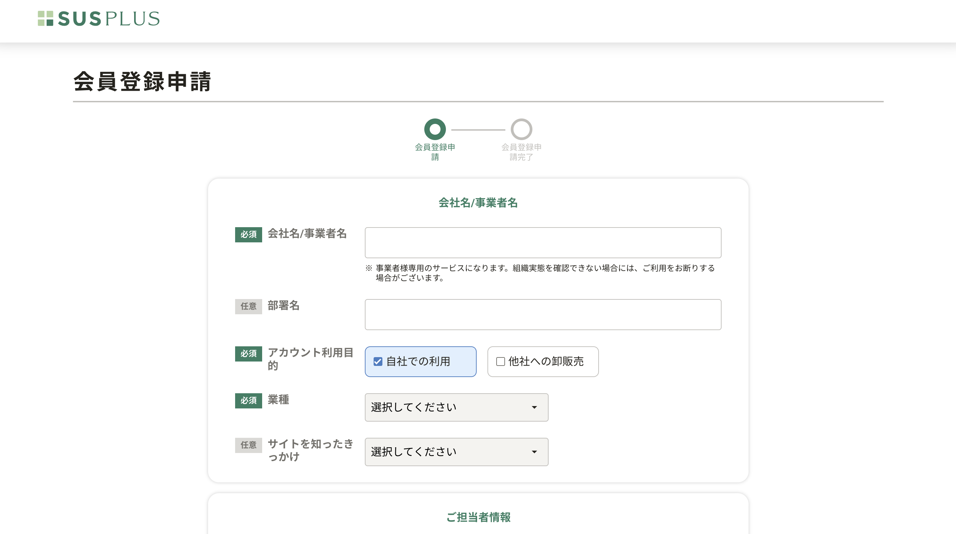Click the arrow on the 業種 select
Screen dimensions: 956x534
pyautogui.click(x=534, y=407)
